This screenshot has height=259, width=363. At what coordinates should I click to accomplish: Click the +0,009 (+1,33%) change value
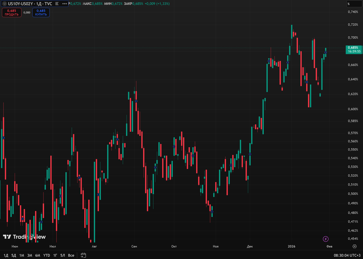[x=158, y=4]
